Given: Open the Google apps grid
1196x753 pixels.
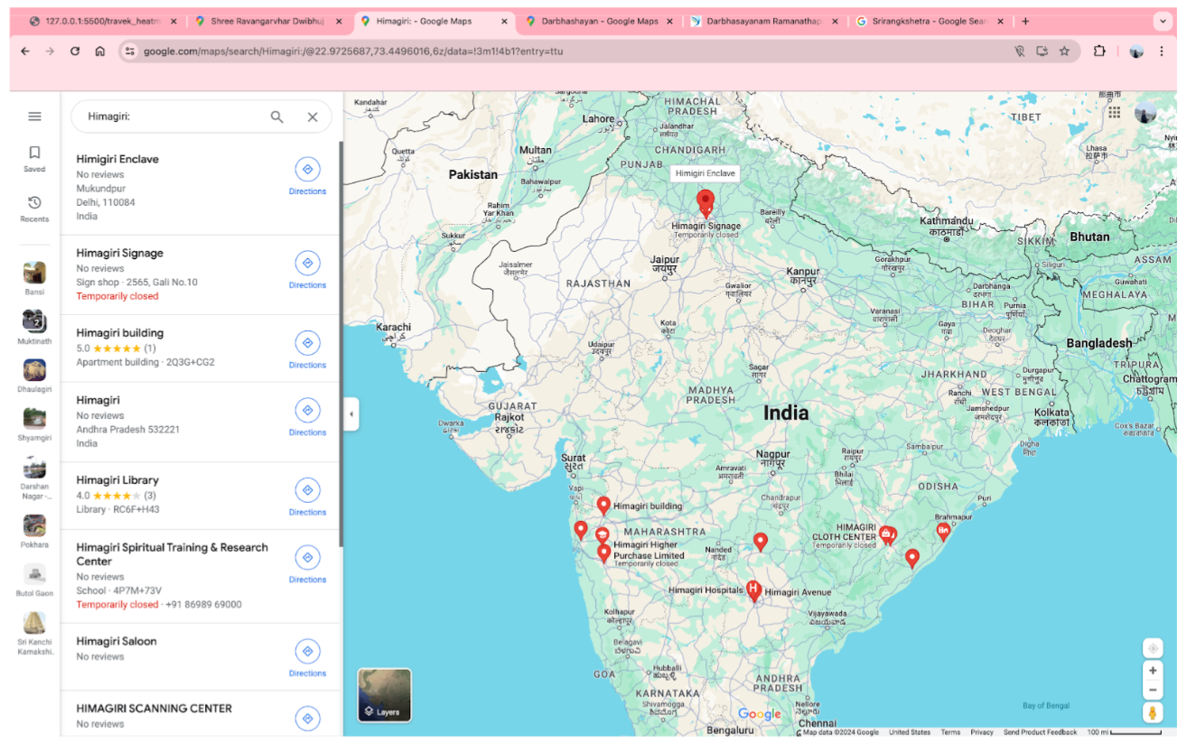Looking at the screenshot, I should pos(1115,113).
